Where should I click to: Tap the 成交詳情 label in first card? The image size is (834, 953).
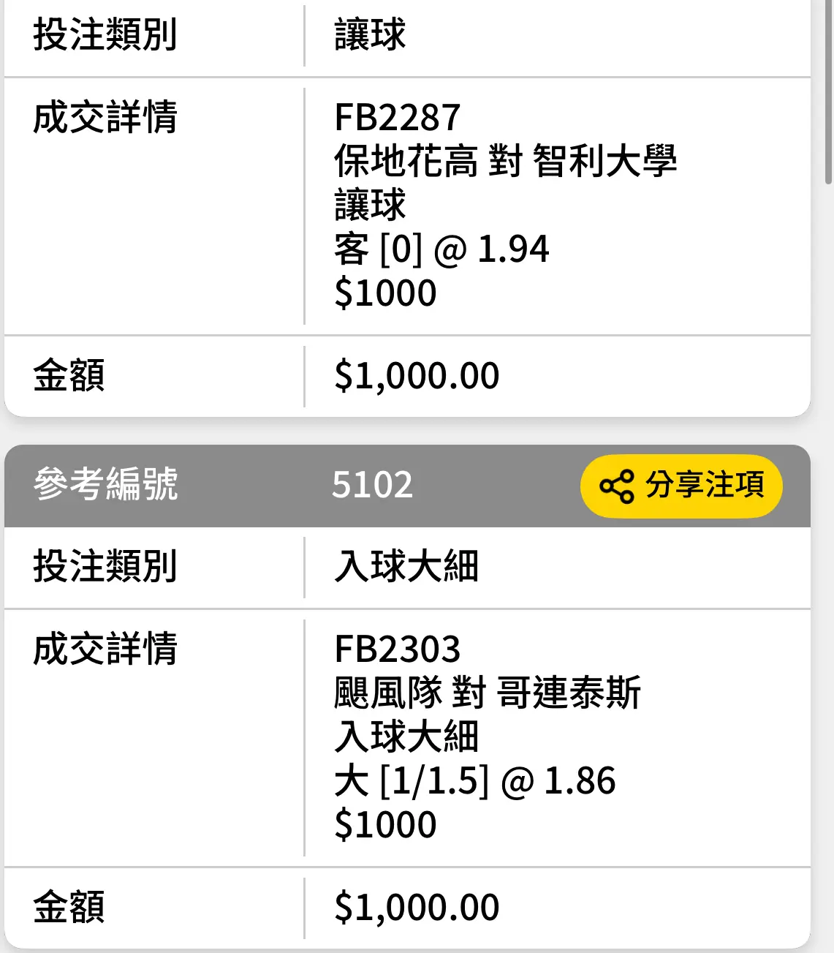pos(105,117)
